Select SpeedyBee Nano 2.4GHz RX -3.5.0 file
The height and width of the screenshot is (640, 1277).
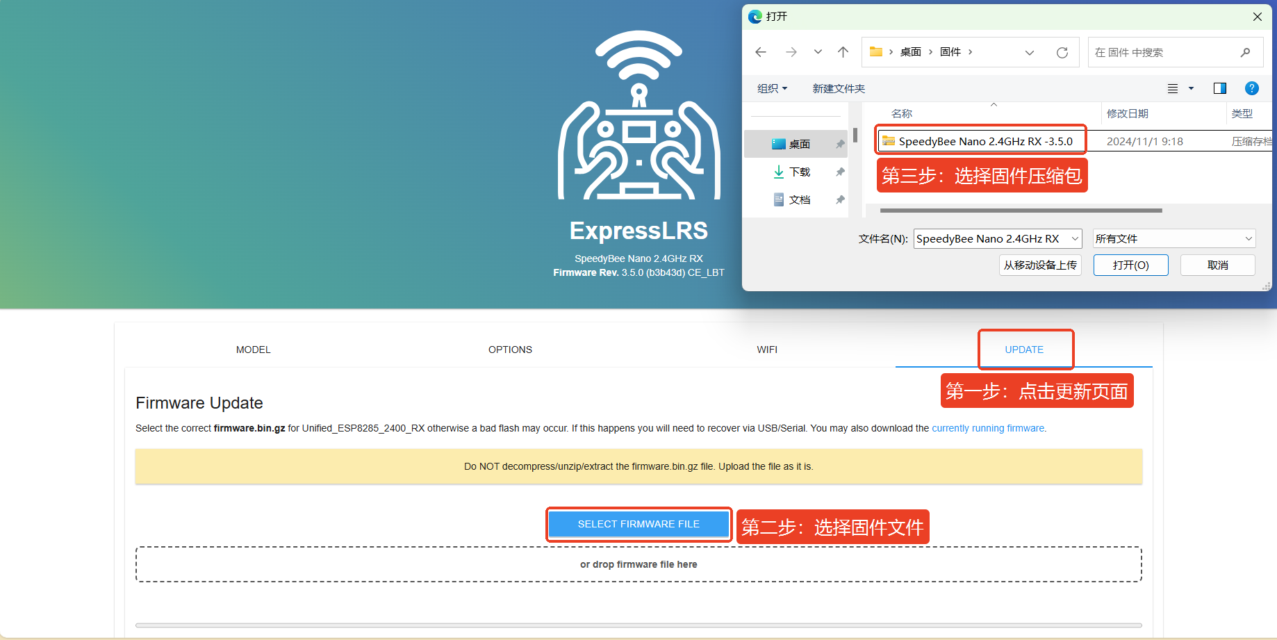coord(980,141)
